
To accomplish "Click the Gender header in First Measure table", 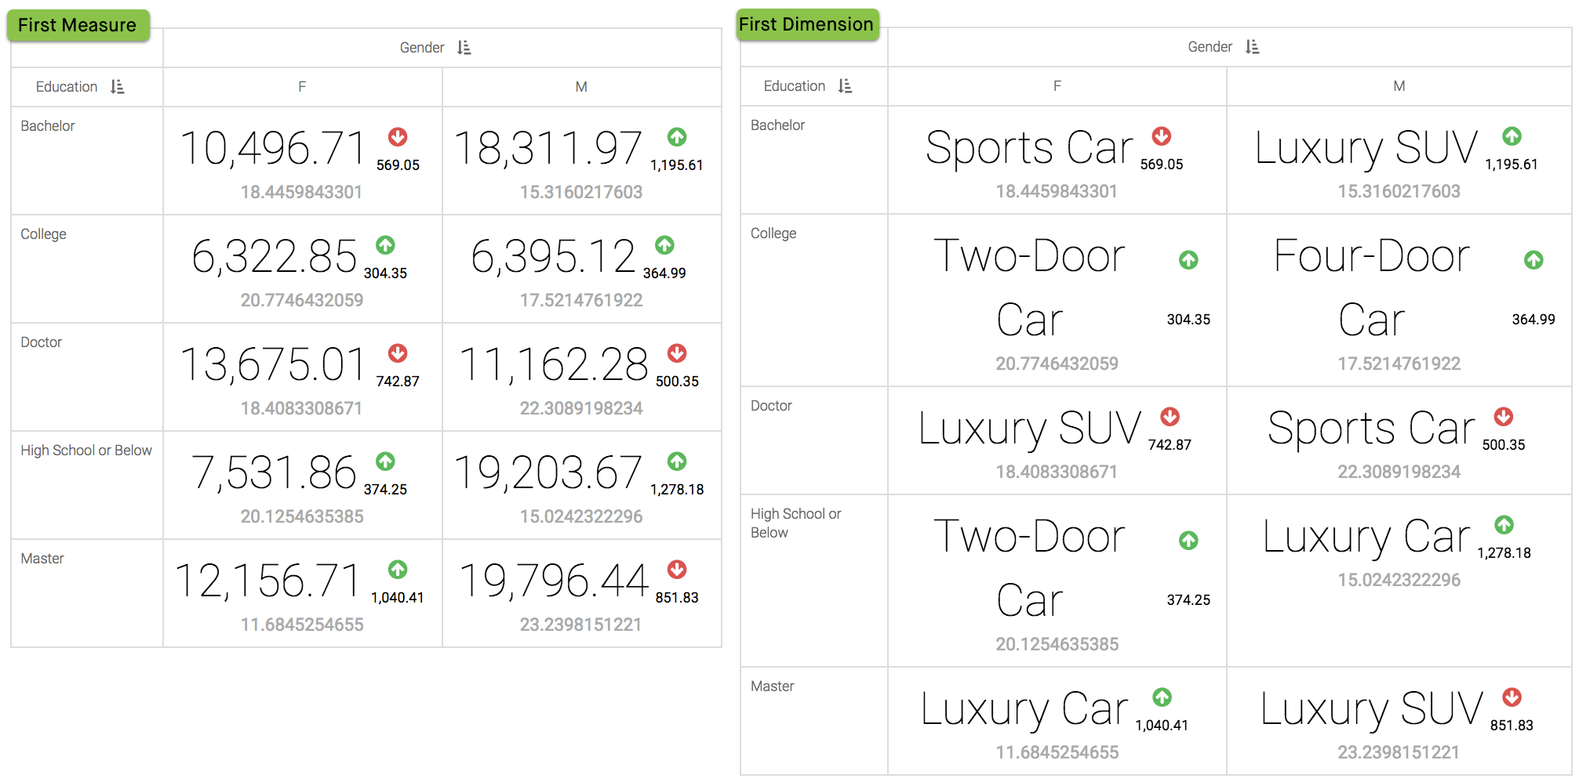I will coord(422,48).
